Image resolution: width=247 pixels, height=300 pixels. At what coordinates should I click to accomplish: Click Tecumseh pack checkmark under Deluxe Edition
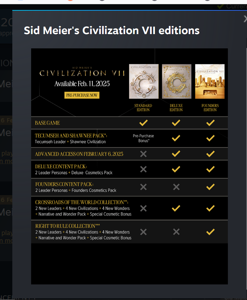[x=176, y=138]
